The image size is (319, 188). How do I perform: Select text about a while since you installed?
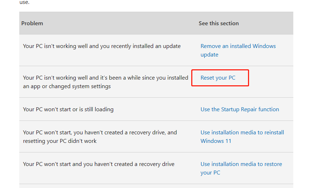pos(106,82)
